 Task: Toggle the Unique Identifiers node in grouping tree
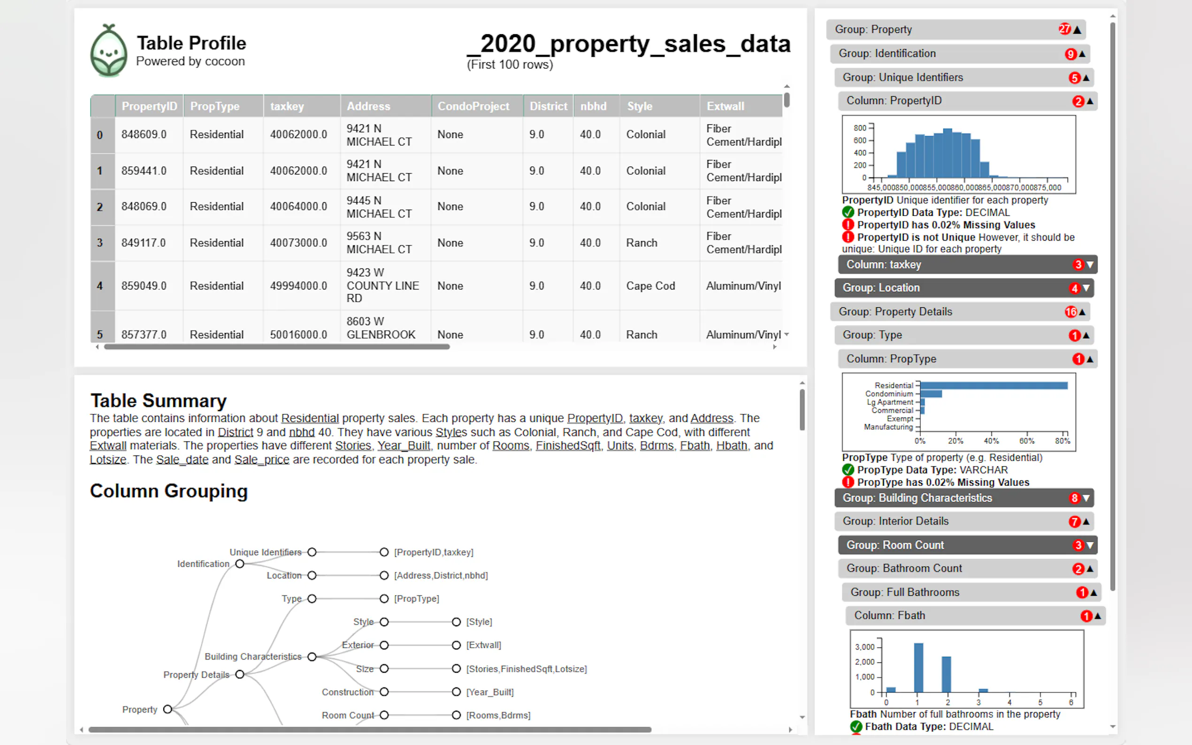(312, 552)
